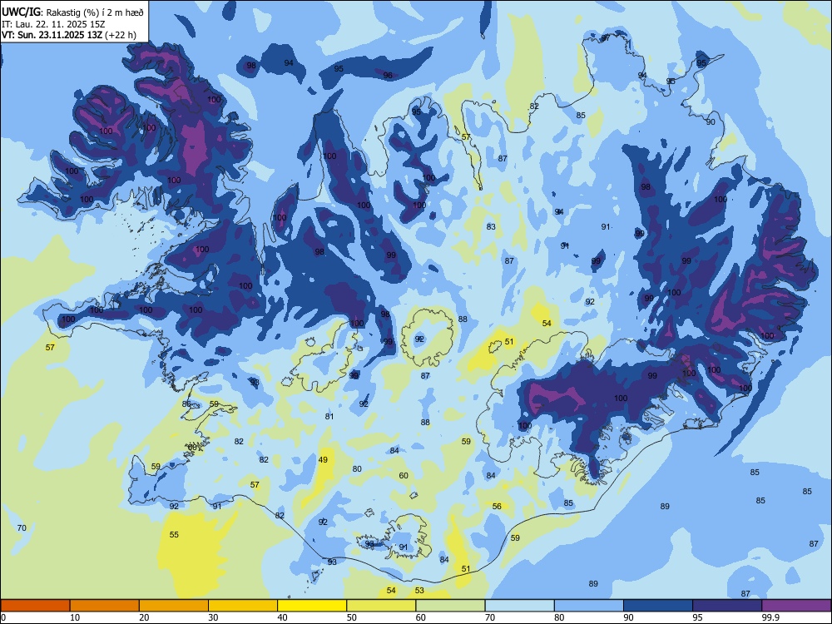Click the legend label '99.9'
The height and width of the screenshot is (624, 832).
pos(770,617)
